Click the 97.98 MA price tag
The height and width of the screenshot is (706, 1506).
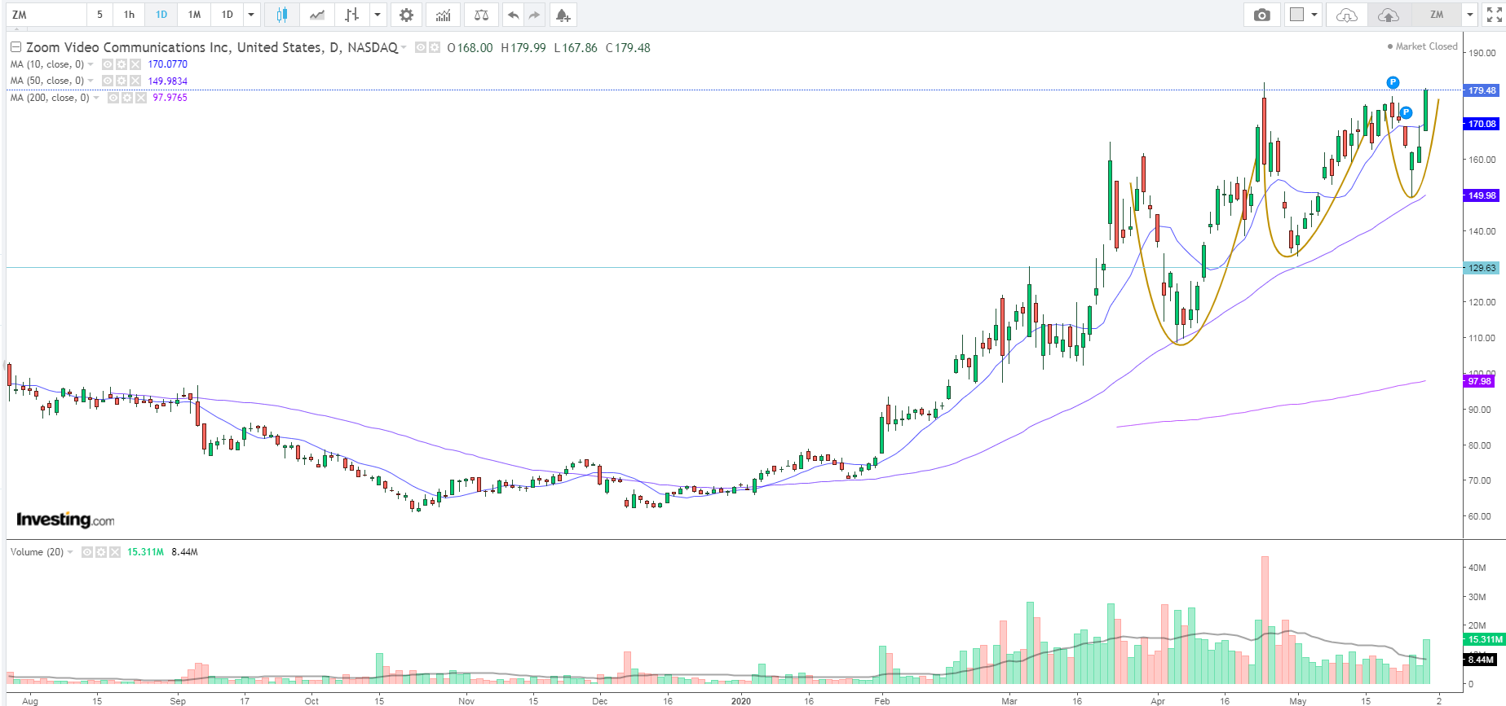coord(1479,381)
